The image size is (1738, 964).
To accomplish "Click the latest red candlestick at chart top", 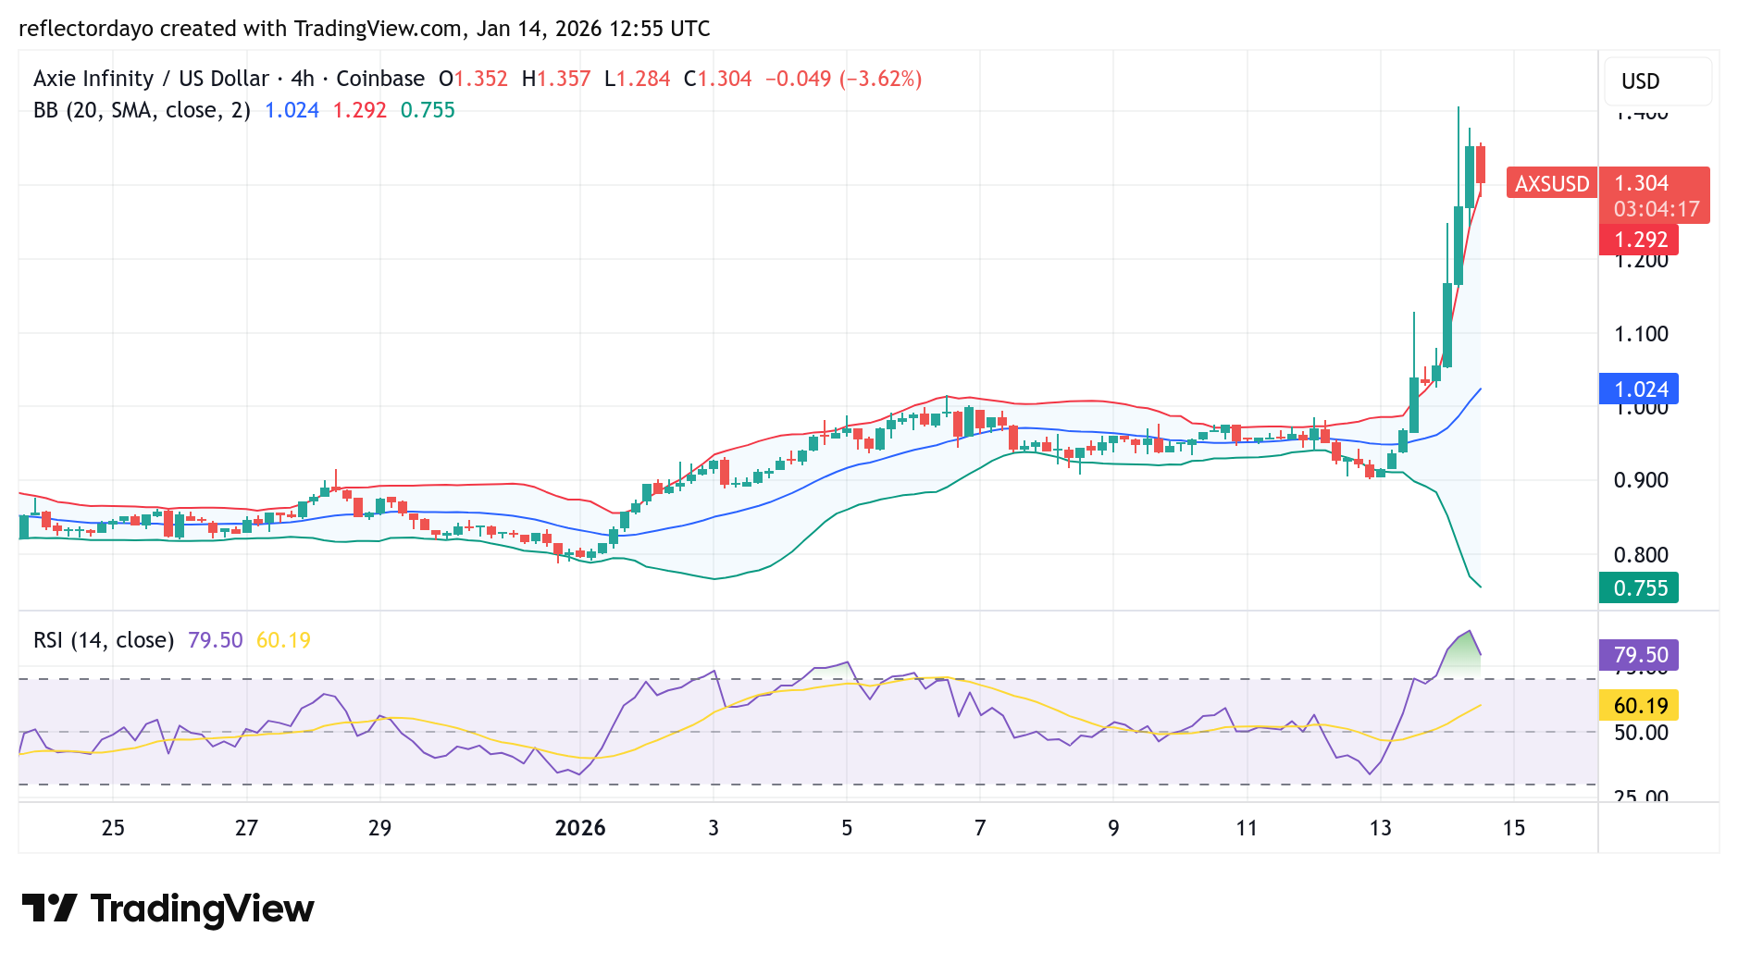I will [x=1481, y=165].
